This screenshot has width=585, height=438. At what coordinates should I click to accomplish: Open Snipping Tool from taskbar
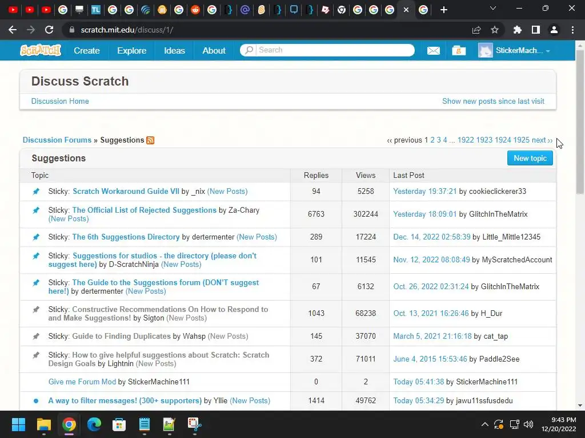point(194,424)
